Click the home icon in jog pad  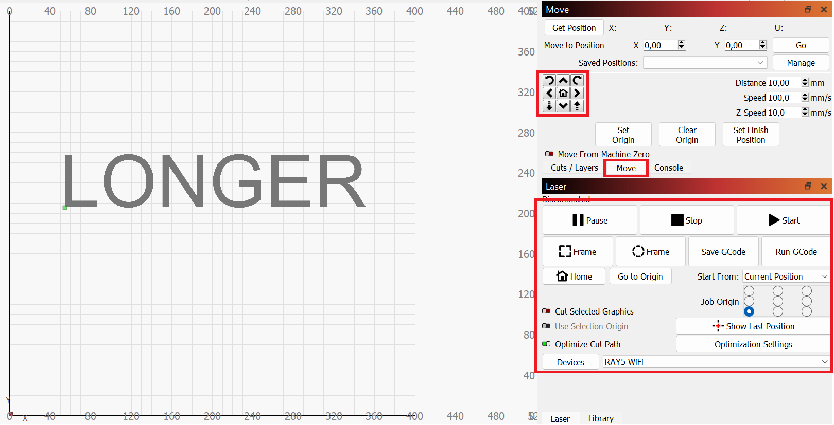[x=563, y=93]
